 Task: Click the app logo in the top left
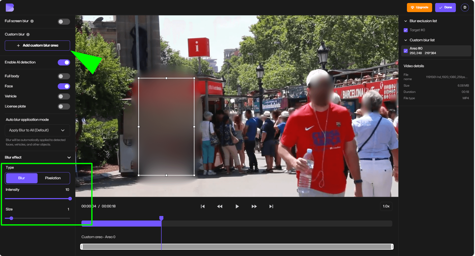(10, 8)
